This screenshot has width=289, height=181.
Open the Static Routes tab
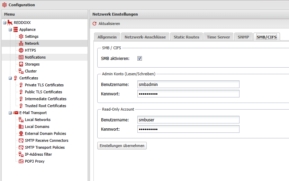pyautogui.click(x=186, y=37)
